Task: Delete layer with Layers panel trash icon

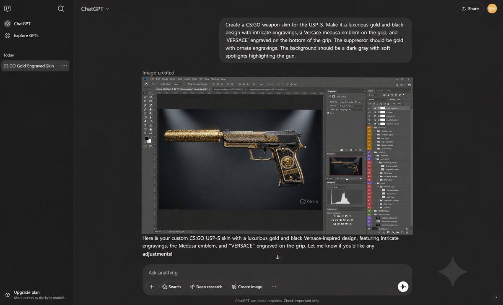Action: pos(407,232)
